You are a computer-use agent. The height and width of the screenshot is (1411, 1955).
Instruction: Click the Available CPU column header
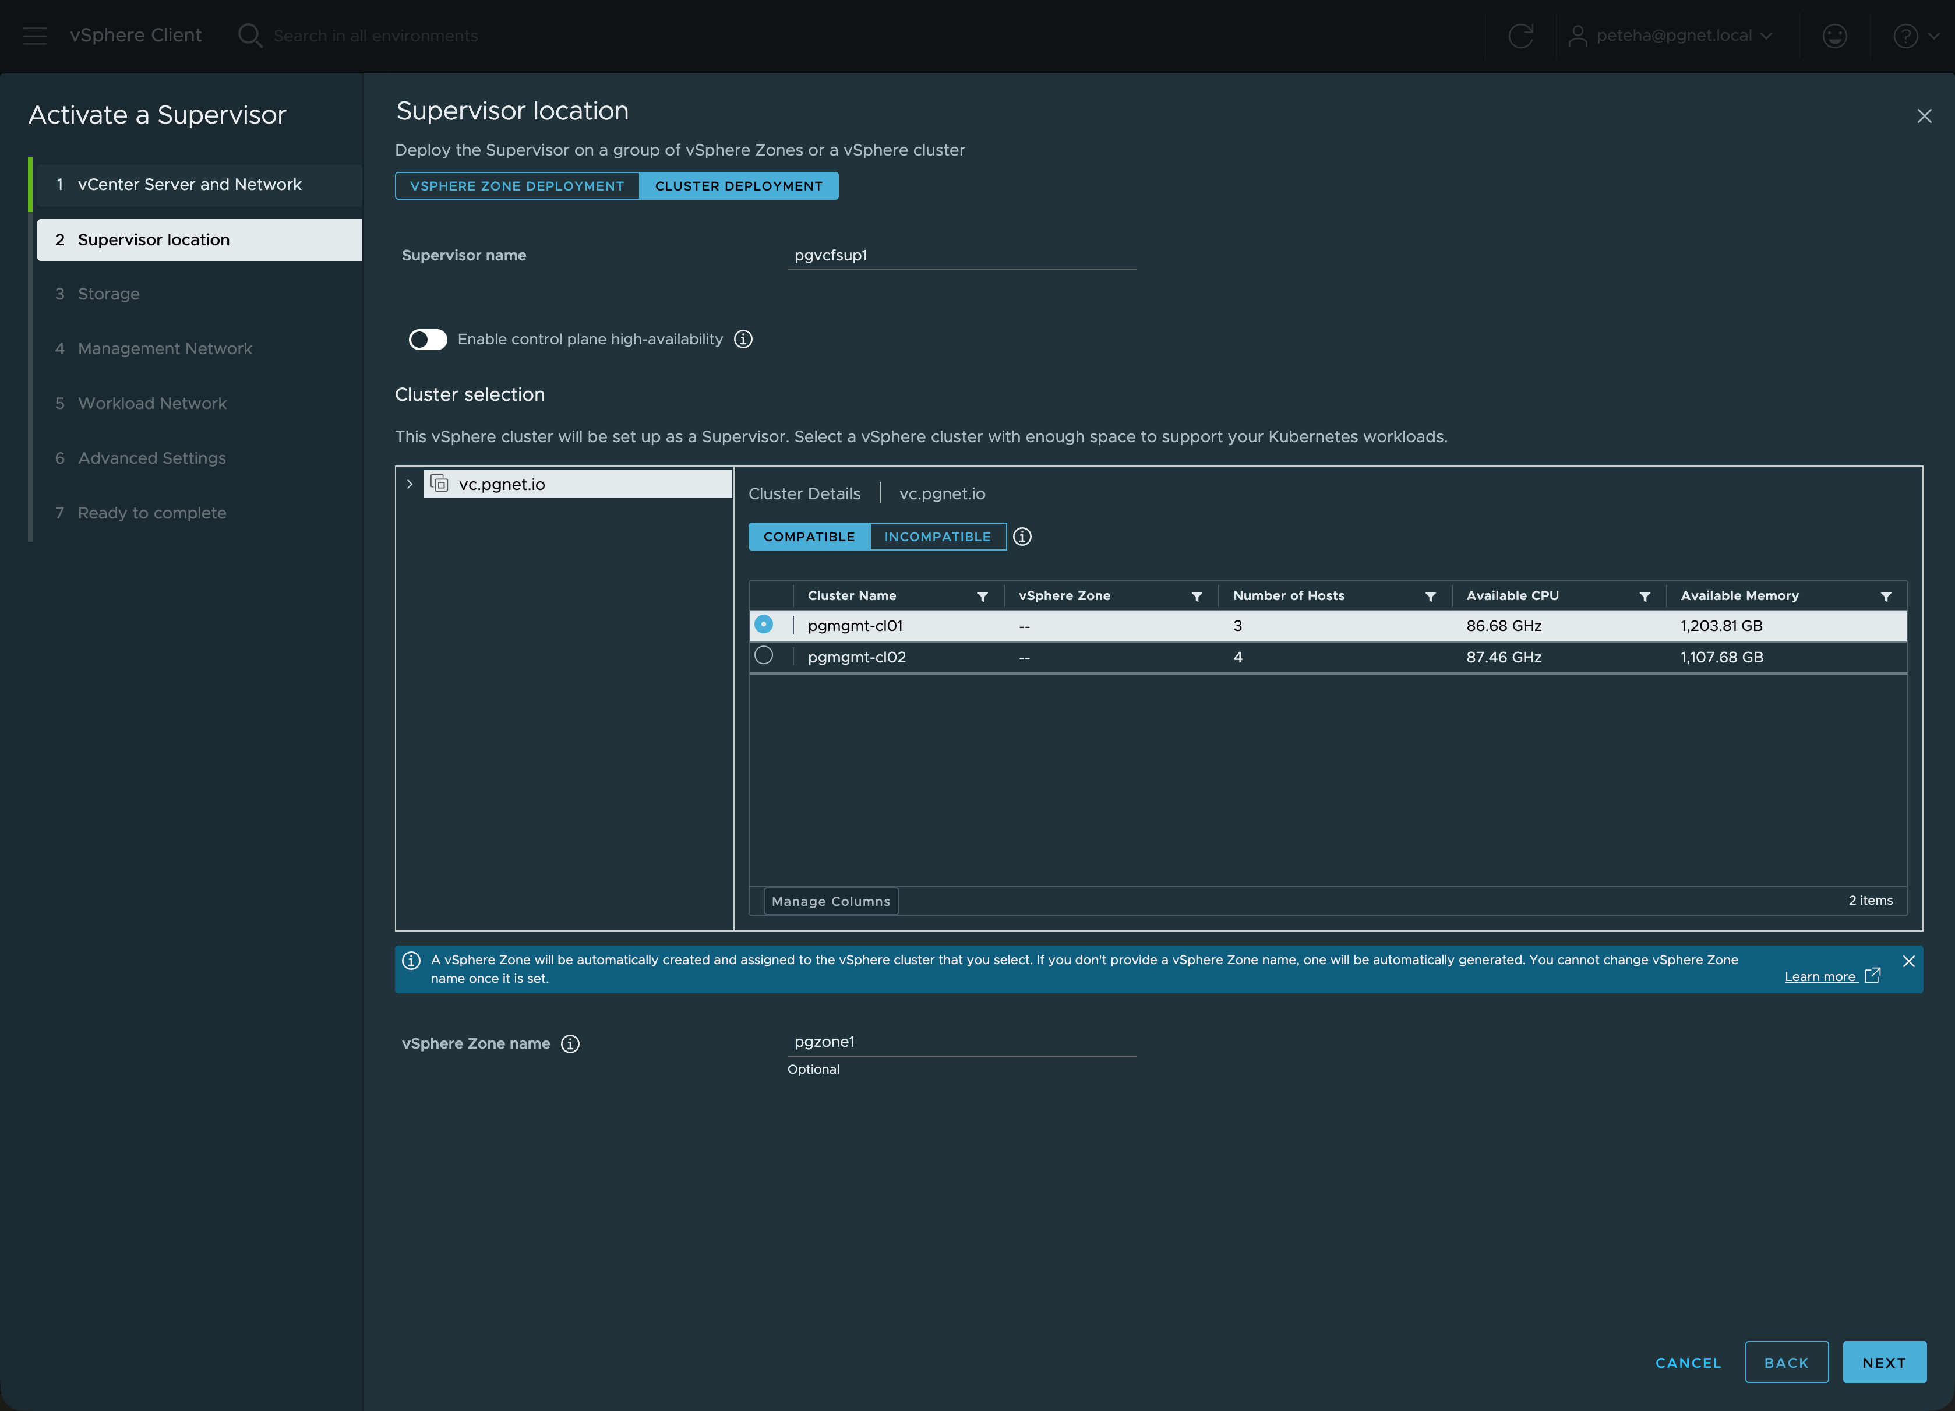coord(1513,595)
